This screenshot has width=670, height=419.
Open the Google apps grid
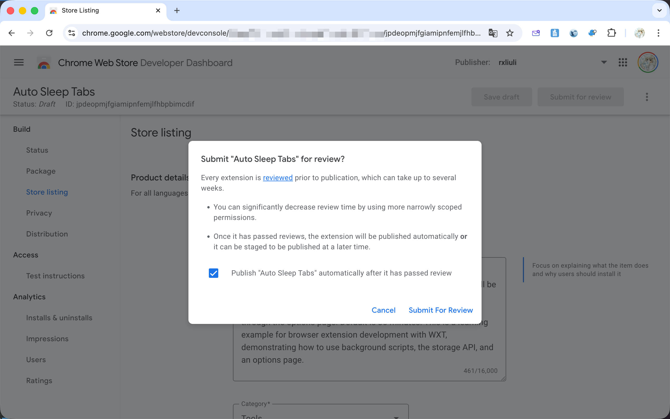coord(623,62)
